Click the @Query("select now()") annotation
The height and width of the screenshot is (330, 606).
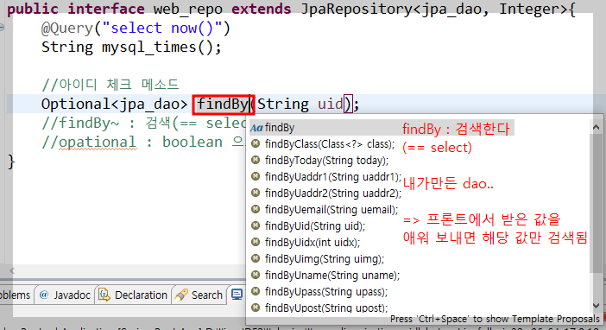click(x=136, y=29)
